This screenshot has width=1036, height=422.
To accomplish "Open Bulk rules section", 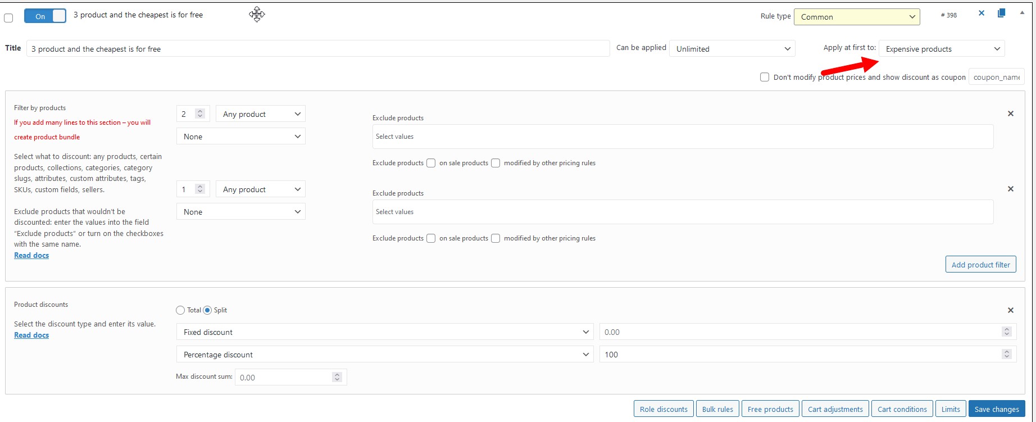I will (x=717, y=409).
